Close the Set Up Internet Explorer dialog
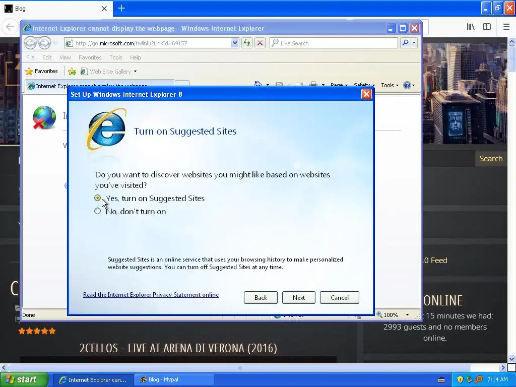 point(366,94)
